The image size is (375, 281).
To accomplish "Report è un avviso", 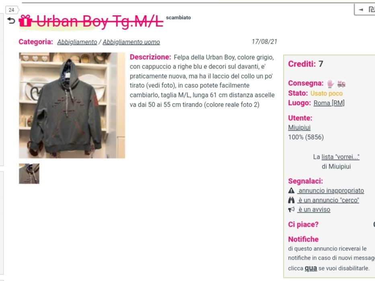I will pyautogui.click(x=314, y=210).
